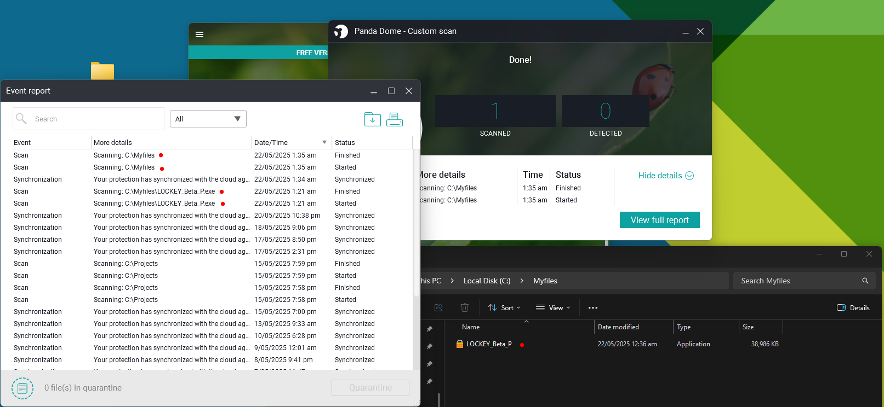
Task: Sort by Size column in File Explorer
Action: (x=761, y=327)
